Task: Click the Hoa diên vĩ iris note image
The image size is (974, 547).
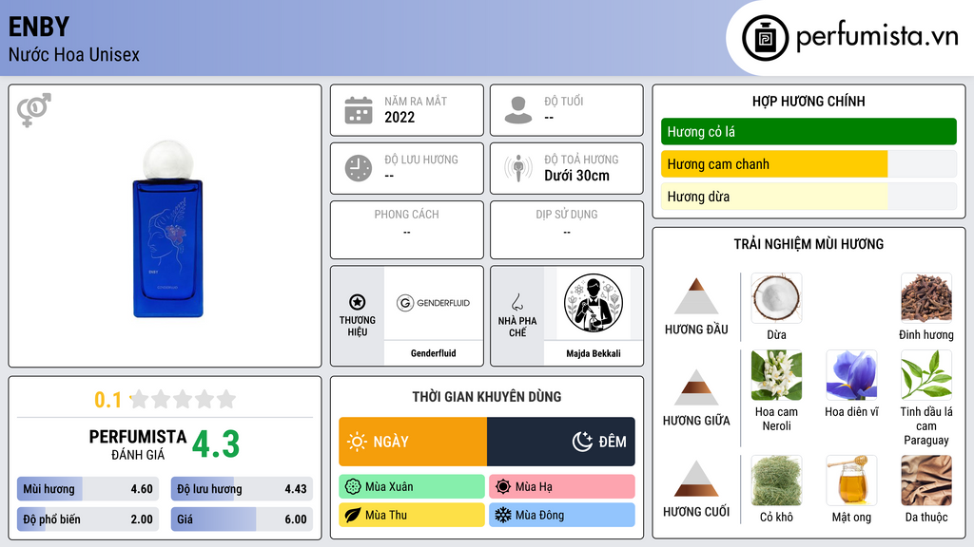Action: point(851,375)
